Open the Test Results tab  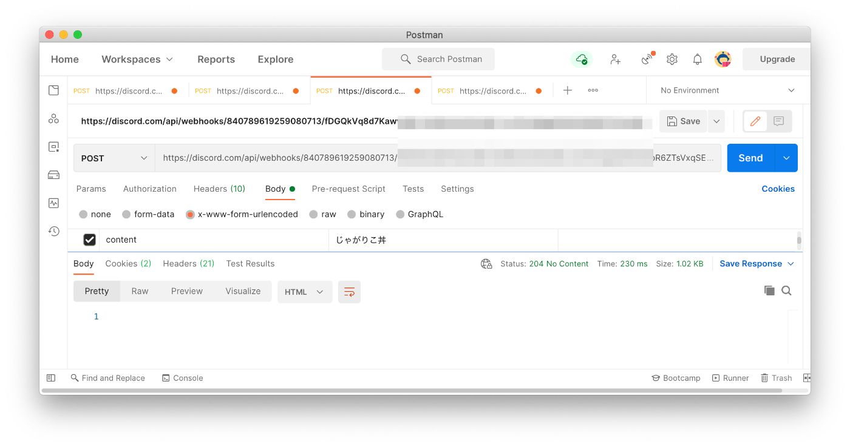tap(250, 264)
